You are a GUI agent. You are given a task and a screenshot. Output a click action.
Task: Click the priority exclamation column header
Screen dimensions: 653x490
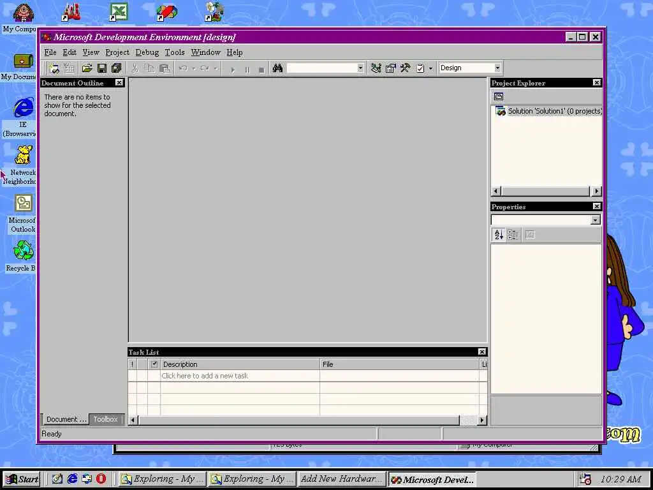(133, 364)
